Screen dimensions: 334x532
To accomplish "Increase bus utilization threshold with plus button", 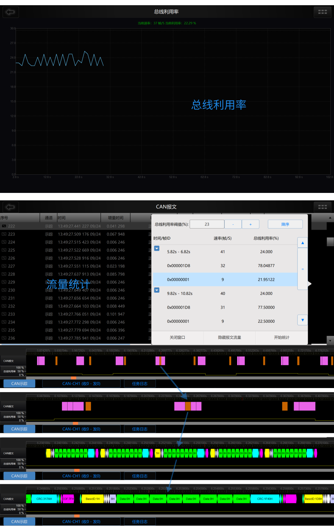I will point(250,224).
